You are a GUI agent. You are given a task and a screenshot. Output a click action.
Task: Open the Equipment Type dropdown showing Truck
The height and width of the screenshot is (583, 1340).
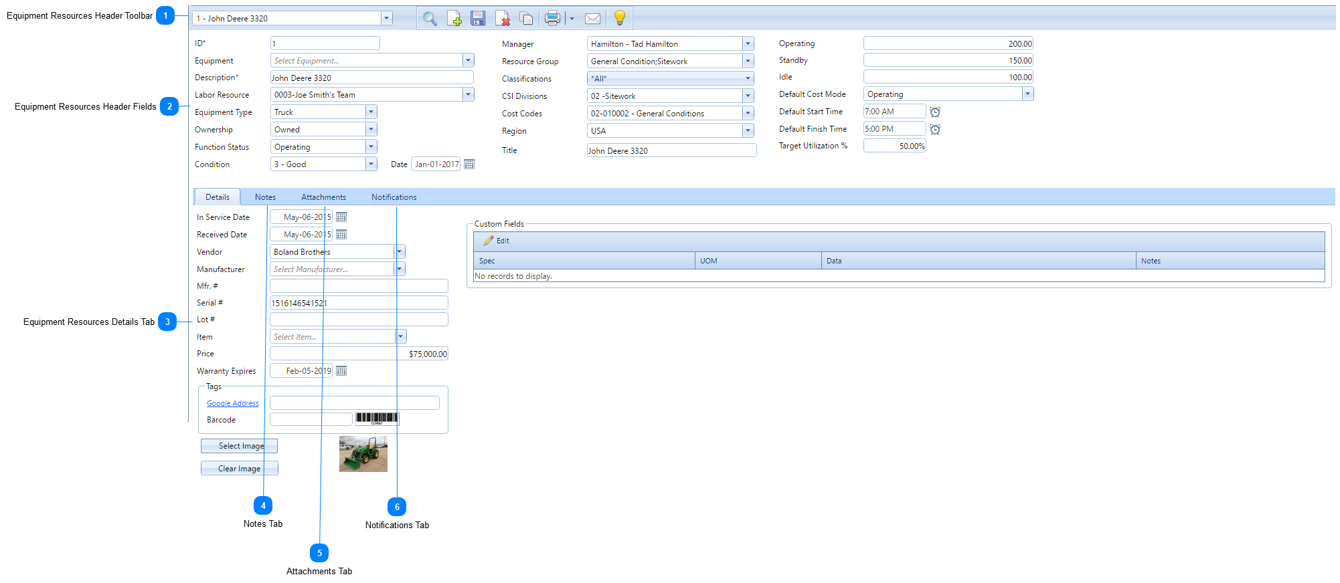click(371, 112)
